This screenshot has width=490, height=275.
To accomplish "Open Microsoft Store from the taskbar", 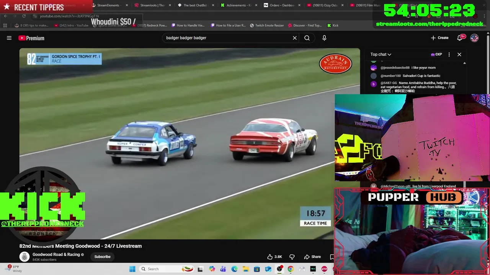I will [x=257, y=269].
